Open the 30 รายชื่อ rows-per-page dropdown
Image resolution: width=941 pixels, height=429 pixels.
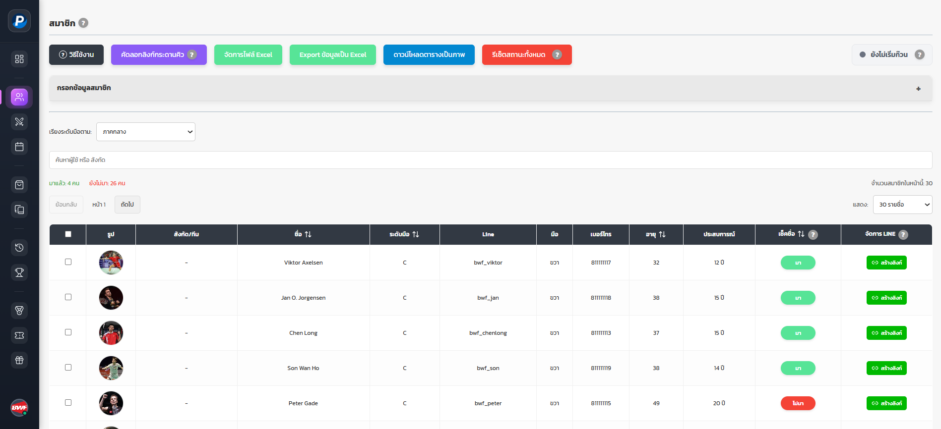902,205
